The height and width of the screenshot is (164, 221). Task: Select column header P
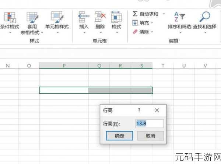[64, 65]
